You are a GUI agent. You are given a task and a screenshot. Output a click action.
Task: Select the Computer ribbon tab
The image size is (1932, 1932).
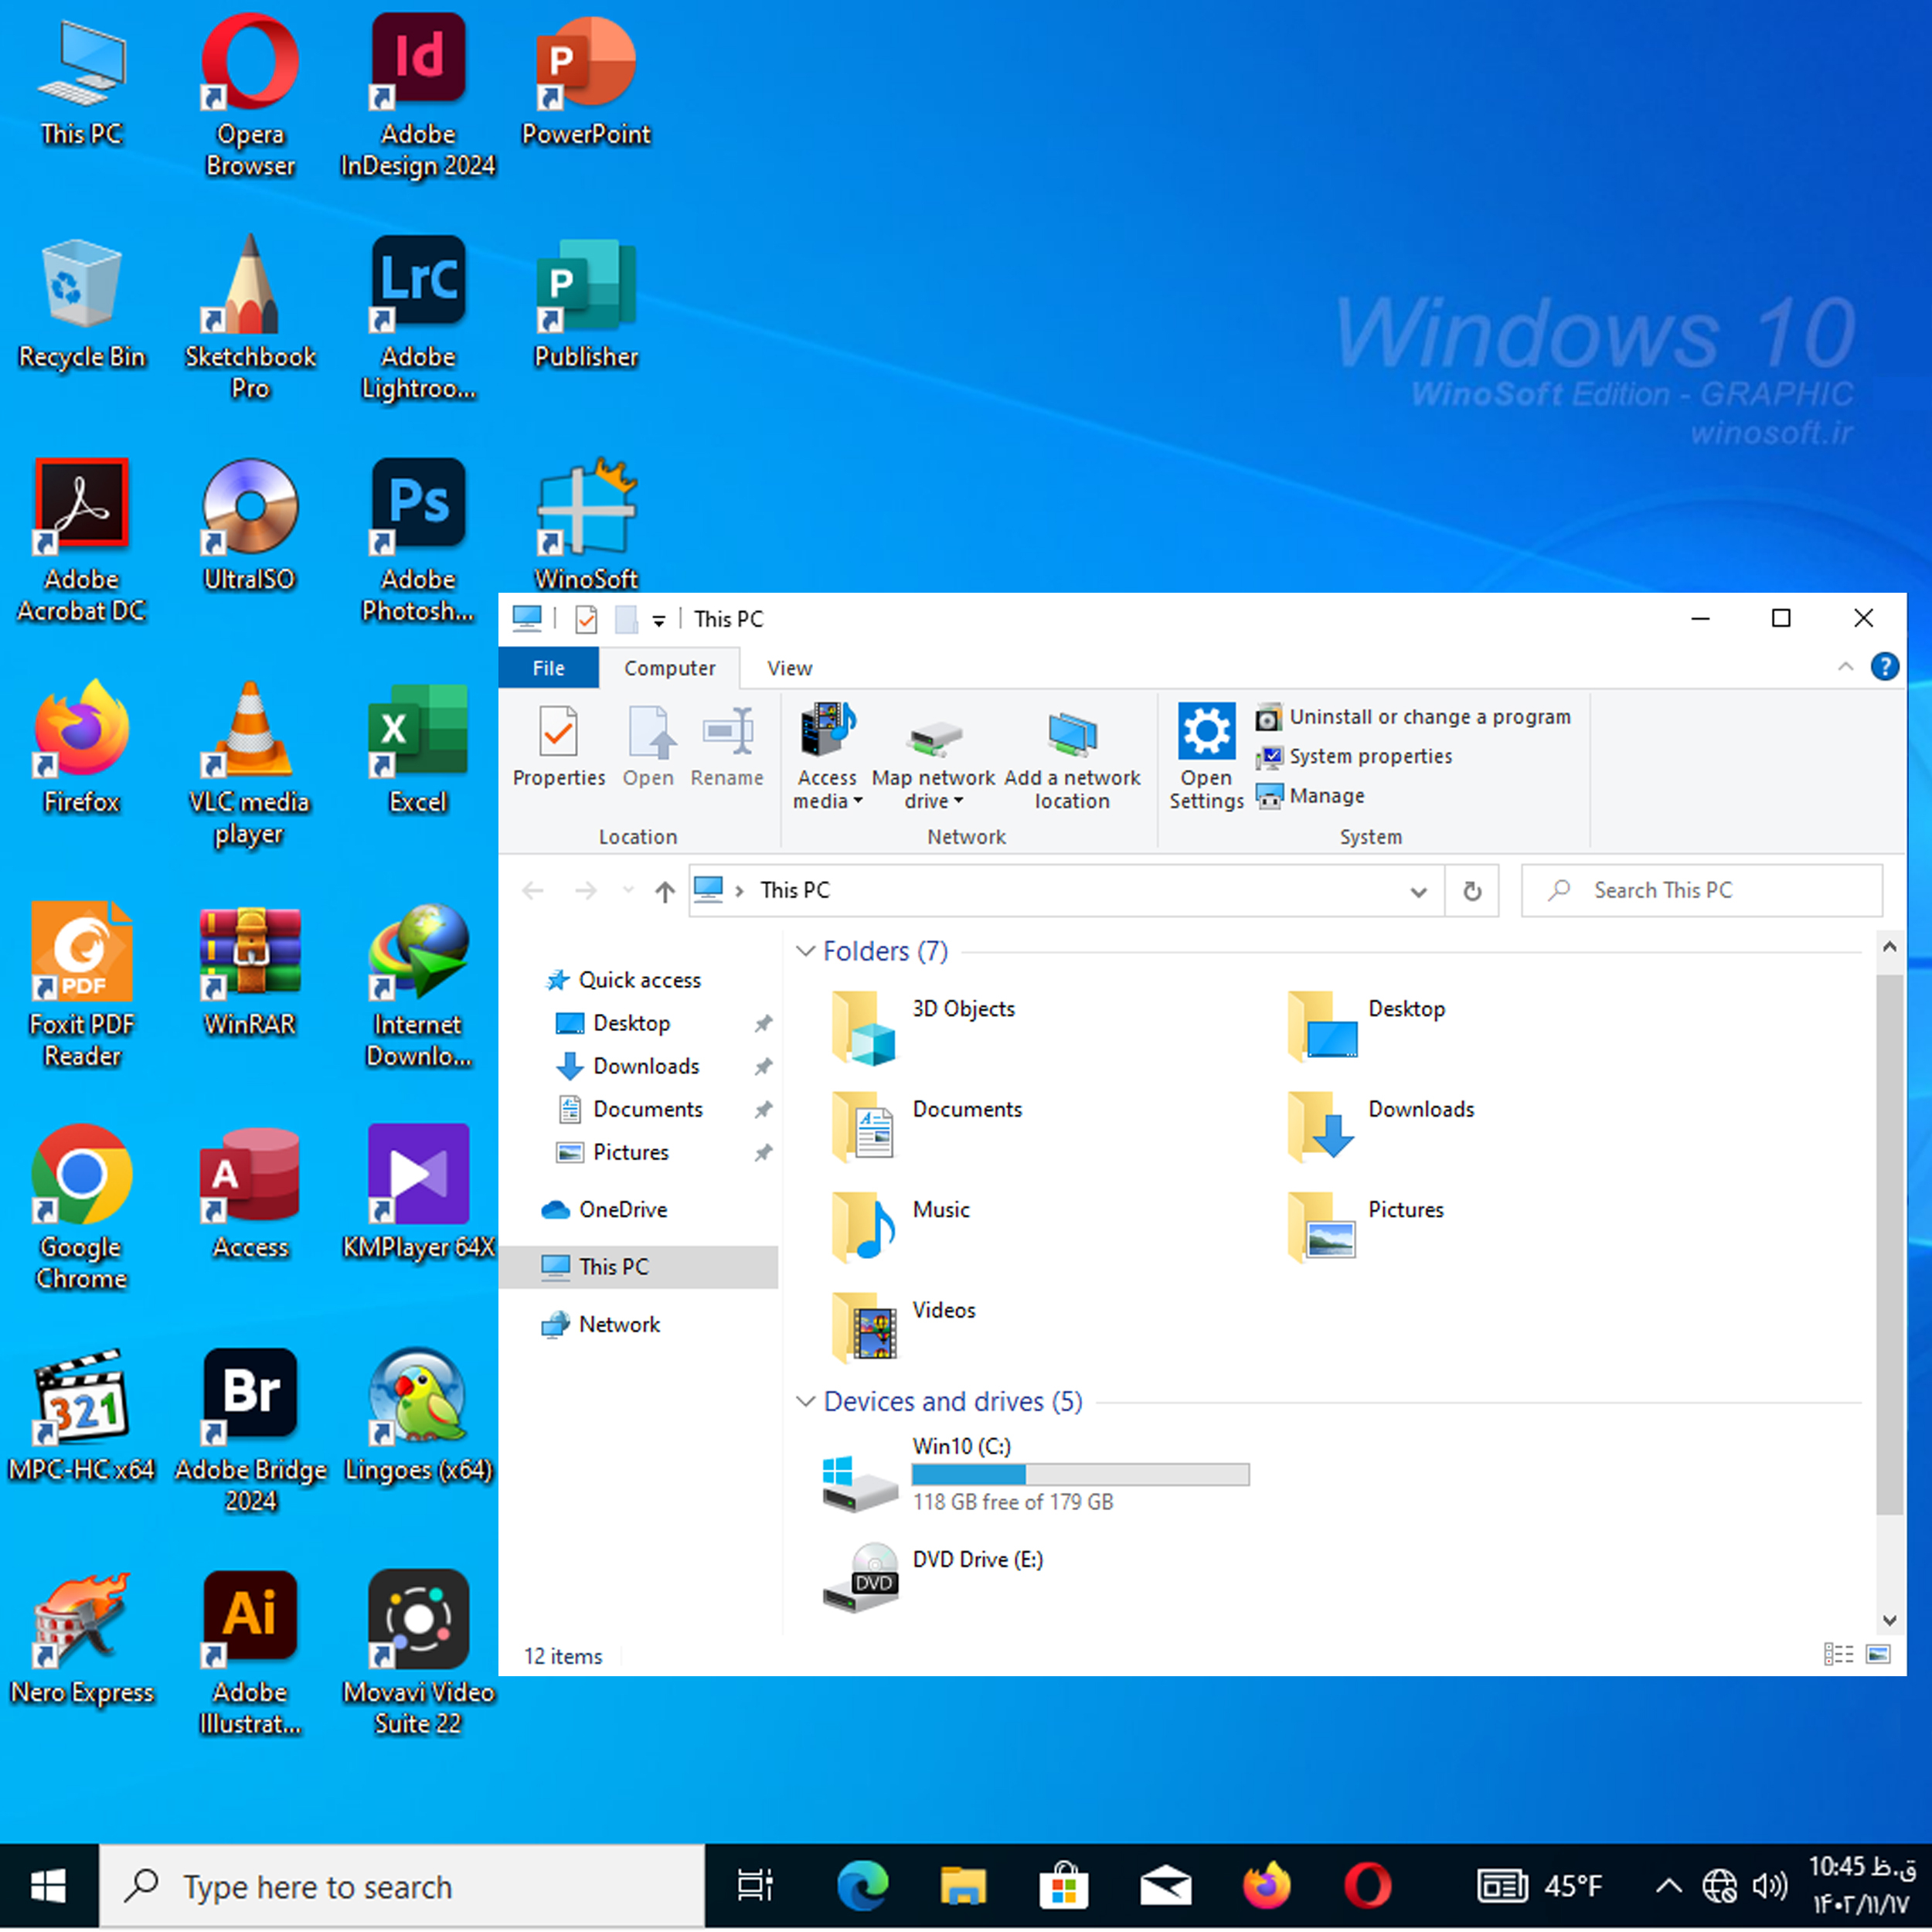[669, 668]
